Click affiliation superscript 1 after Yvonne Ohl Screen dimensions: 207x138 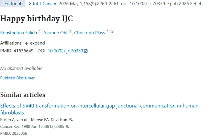pyautogui.click(x=70, y=32)
